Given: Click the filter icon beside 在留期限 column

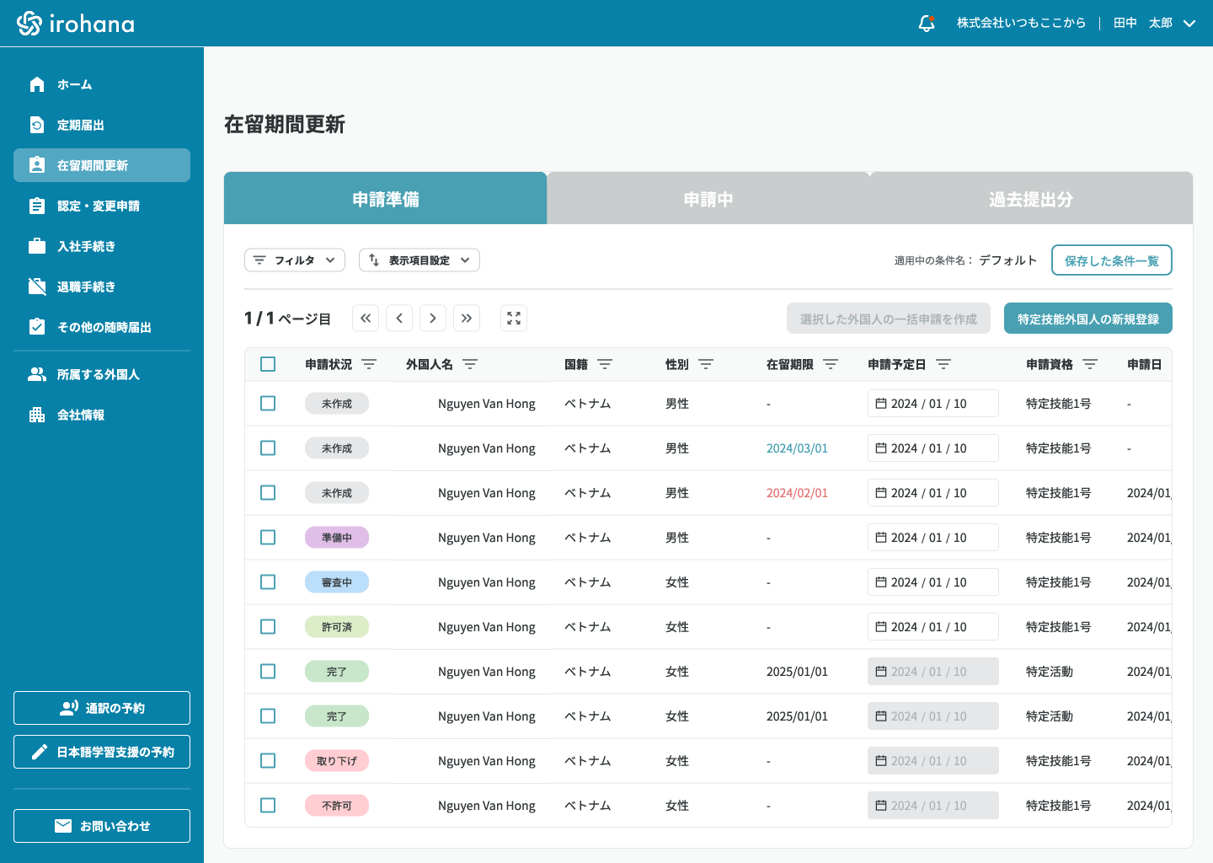Looking at the screenshot, I should [831, 364].
